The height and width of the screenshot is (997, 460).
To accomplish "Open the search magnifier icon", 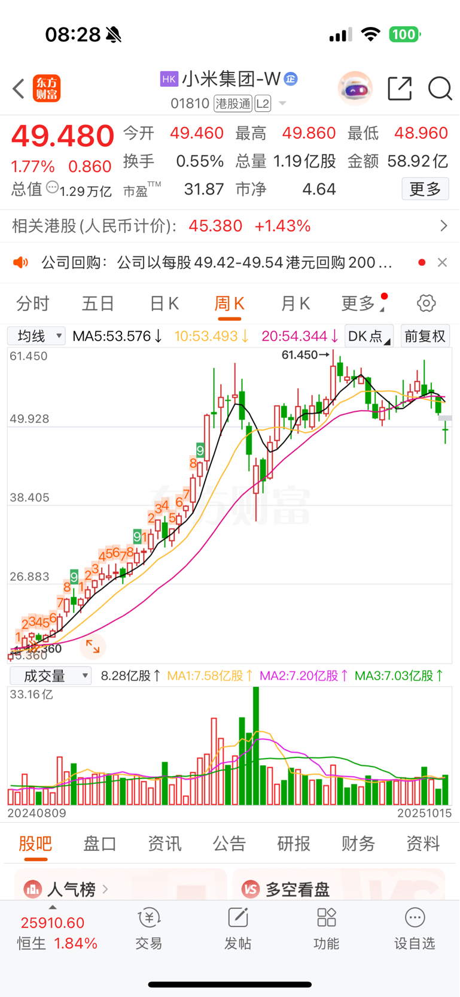I will coord(440,89).
